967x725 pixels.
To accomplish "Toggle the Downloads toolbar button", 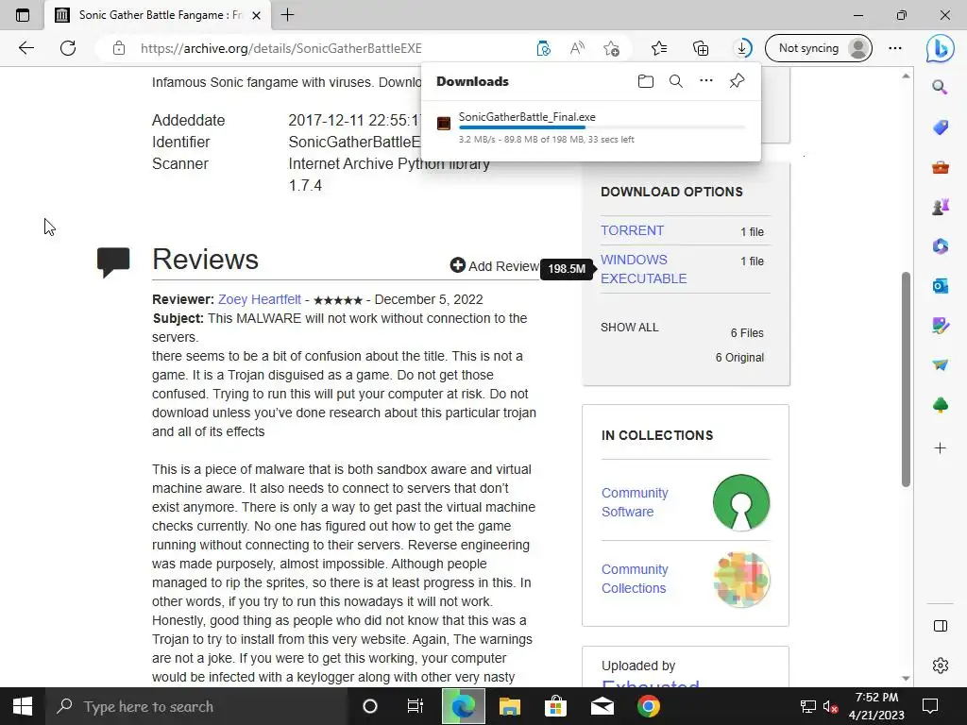I will tap(742, 48).
